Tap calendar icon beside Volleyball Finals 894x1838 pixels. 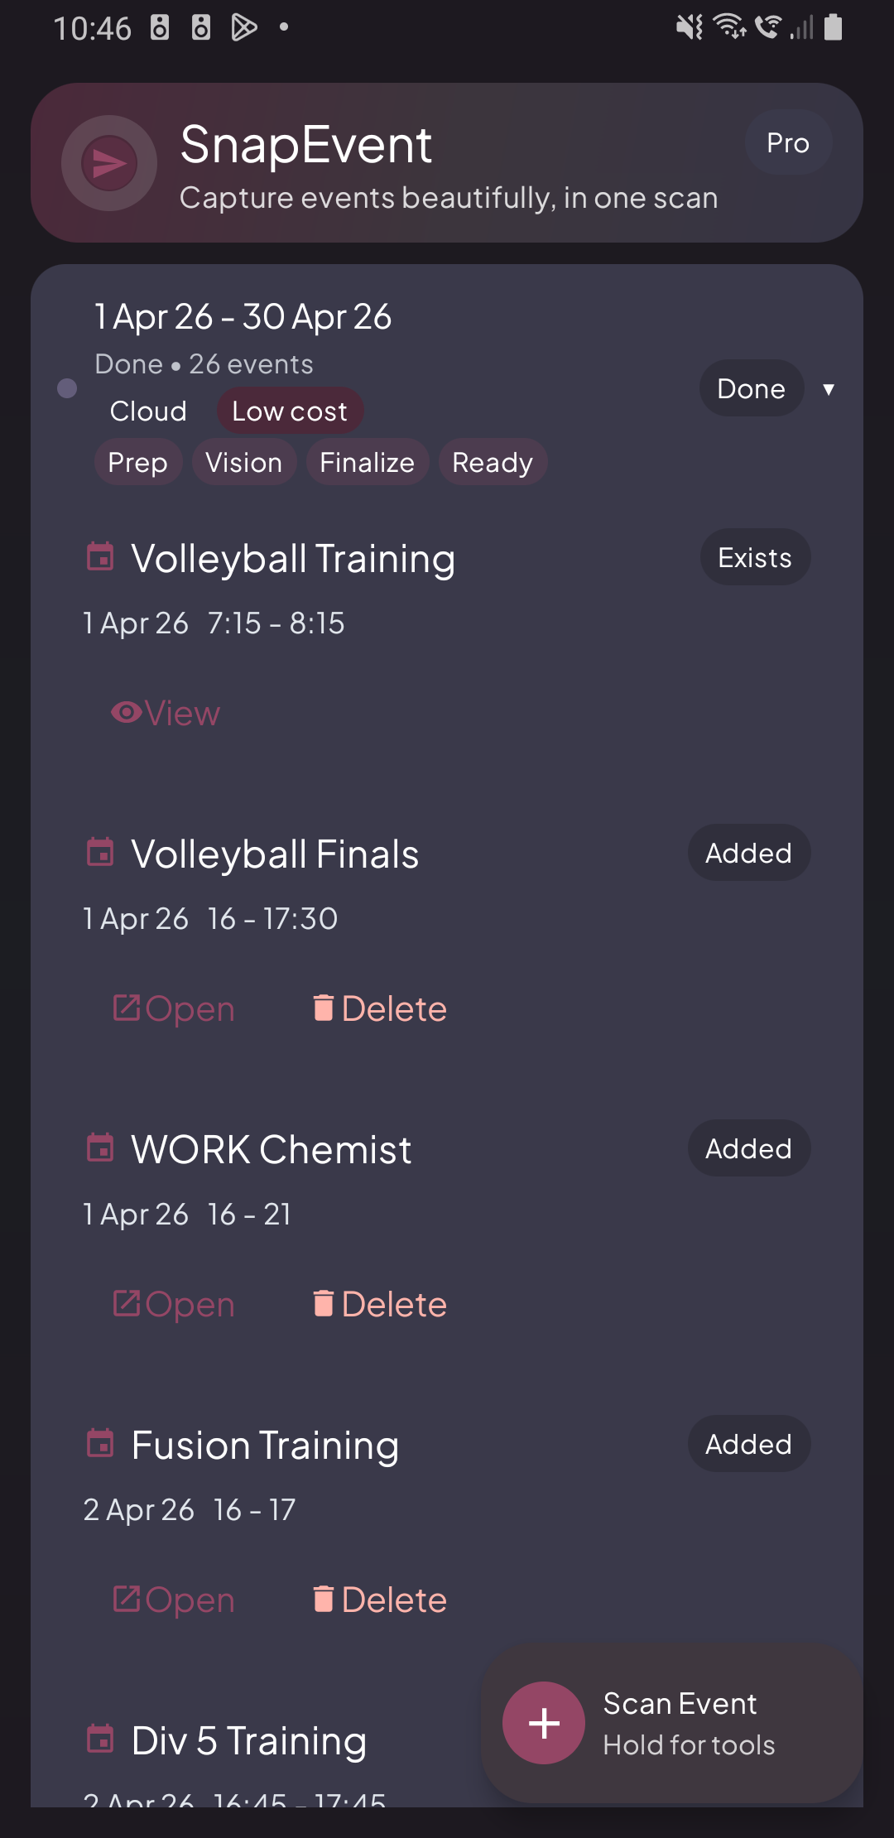tap(100, 853)
